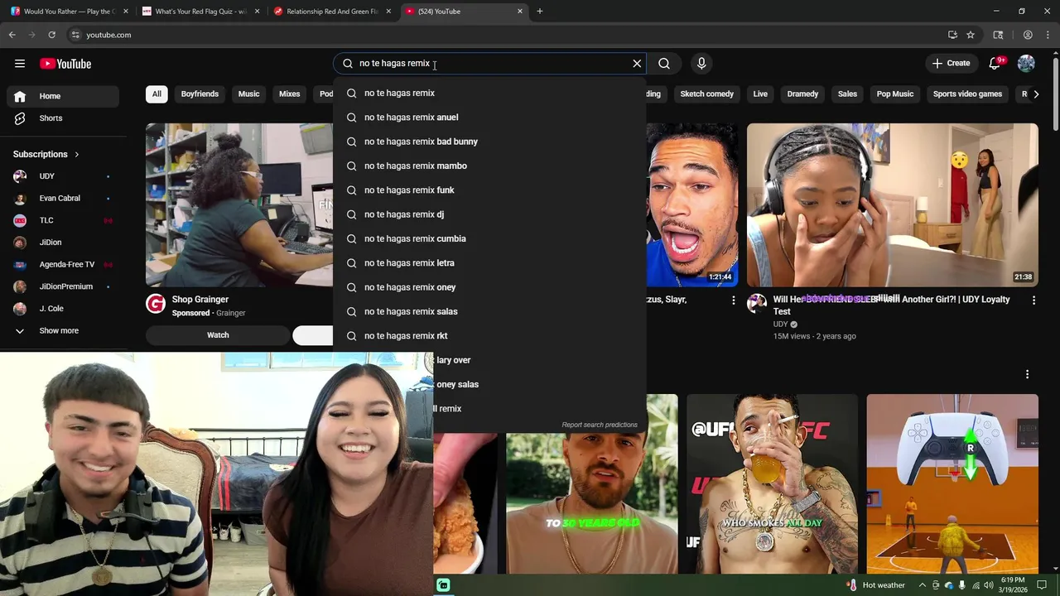Open the browser three-dot menu
Image resolution: width=1060 pixels, height=596 pixels.
1048,35
